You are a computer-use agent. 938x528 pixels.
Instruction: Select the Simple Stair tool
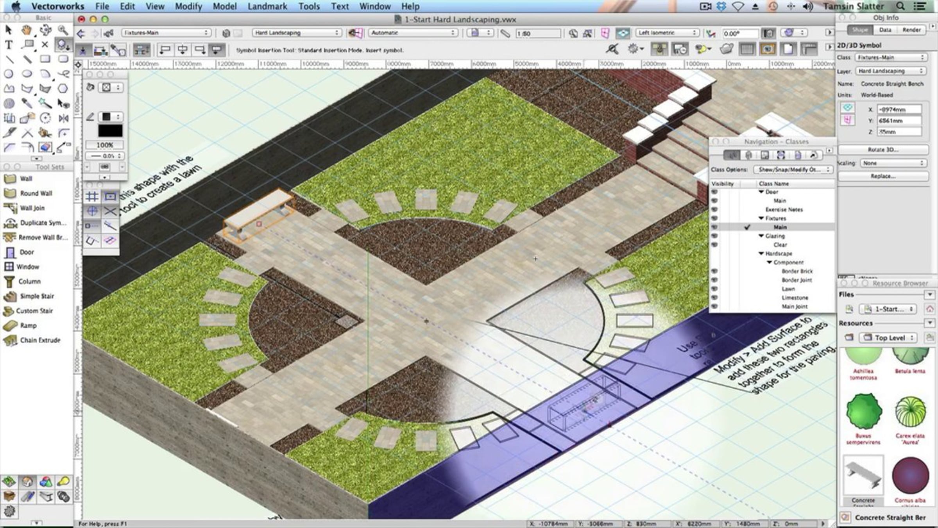(37, 296)
